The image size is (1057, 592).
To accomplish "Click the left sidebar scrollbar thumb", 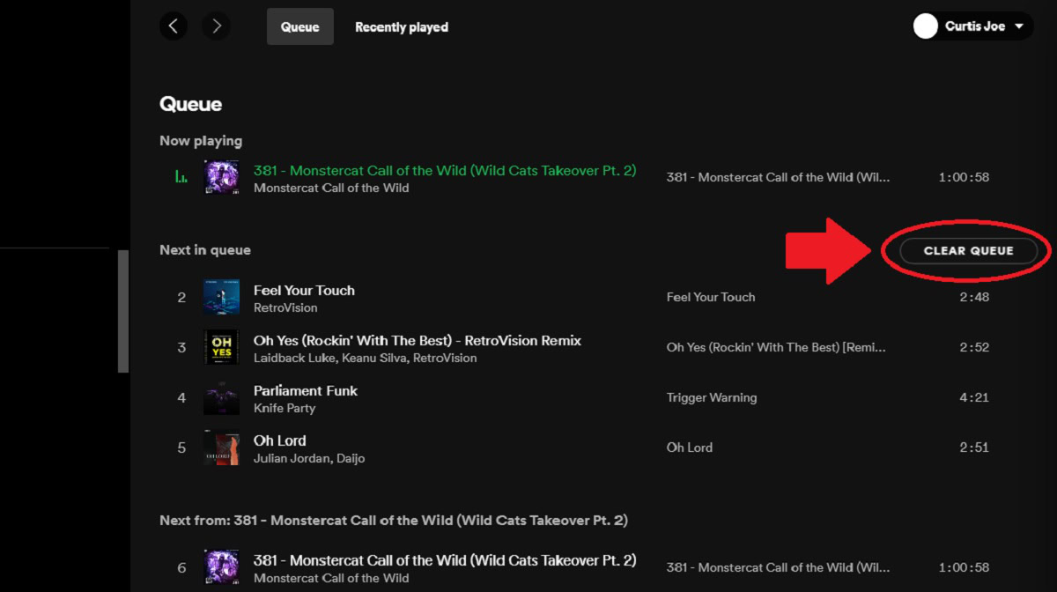I will click(x=123, y=310).
